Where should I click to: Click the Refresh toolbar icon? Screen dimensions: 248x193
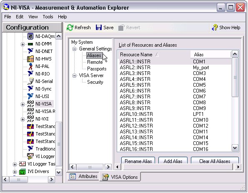click(70, 28)
